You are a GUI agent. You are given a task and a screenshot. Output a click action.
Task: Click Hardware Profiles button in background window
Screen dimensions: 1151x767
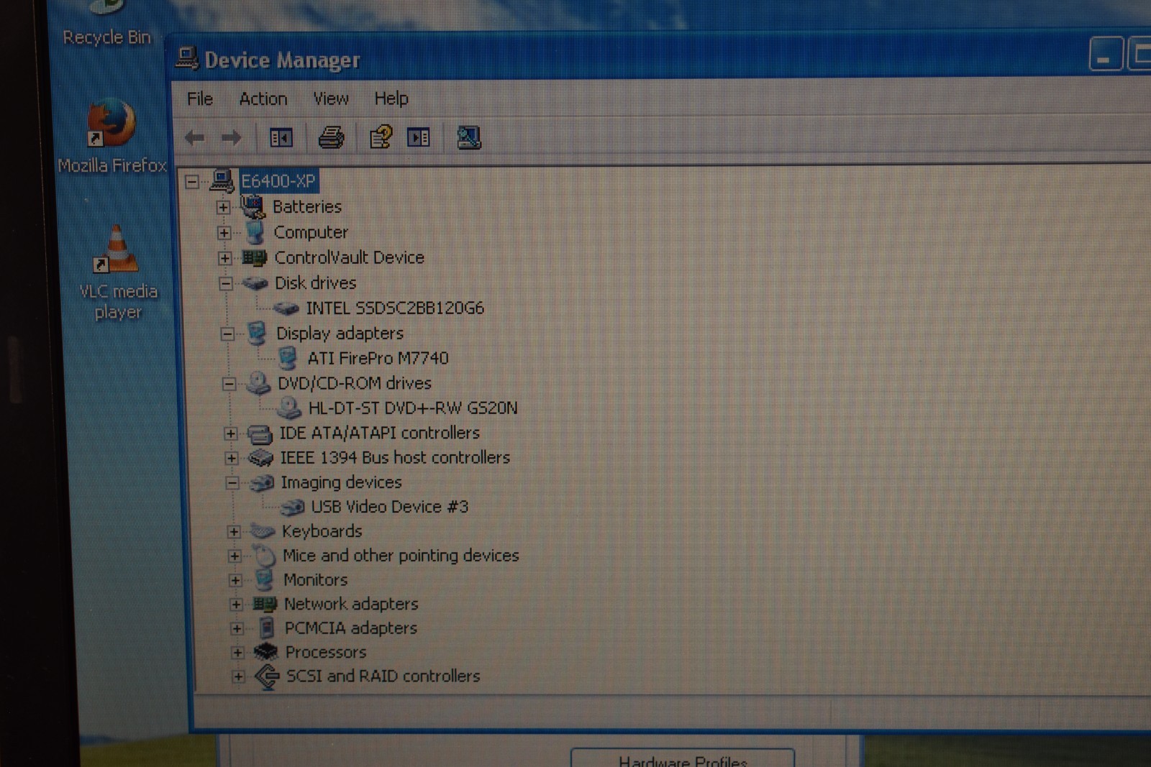pyautogui.click(x=683, y=758)
